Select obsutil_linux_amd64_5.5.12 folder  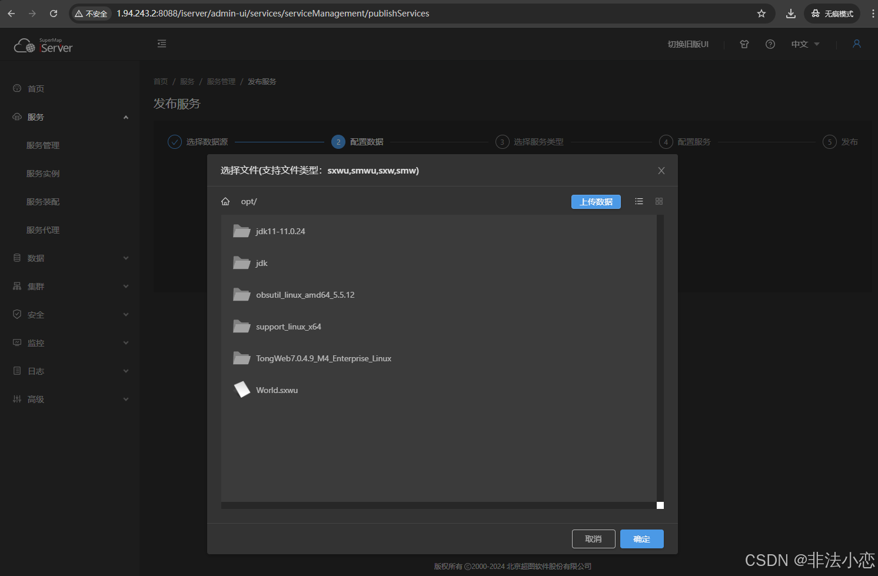294,295
